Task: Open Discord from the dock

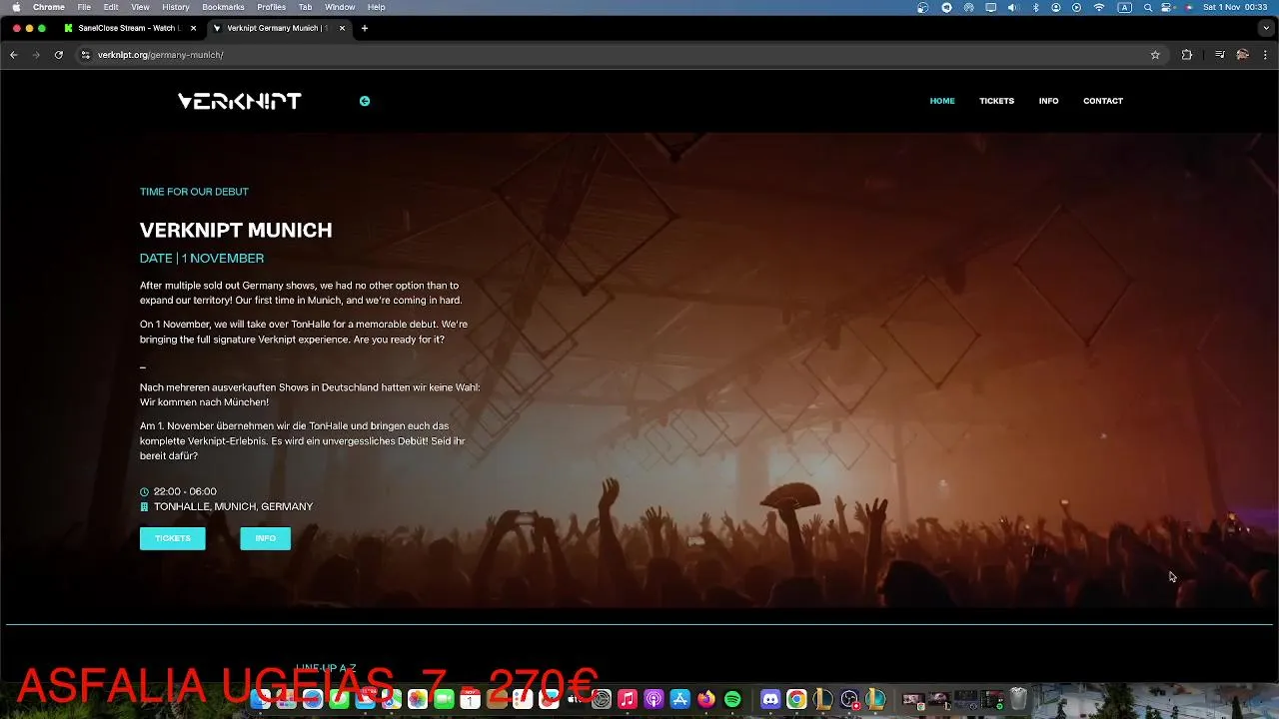Action: pos(770,699)
